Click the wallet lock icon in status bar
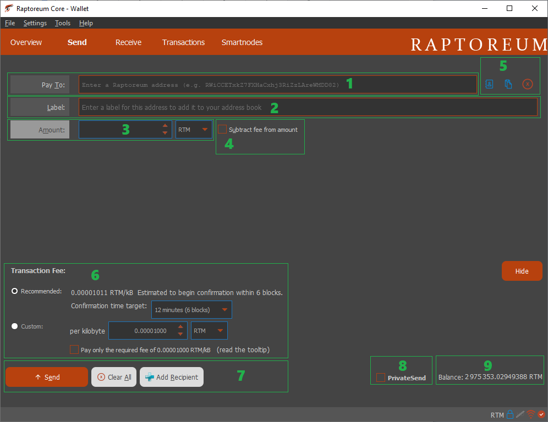 510,414
